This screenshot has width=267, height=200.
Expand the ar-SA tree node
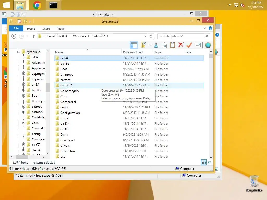(x=23, y=85)
